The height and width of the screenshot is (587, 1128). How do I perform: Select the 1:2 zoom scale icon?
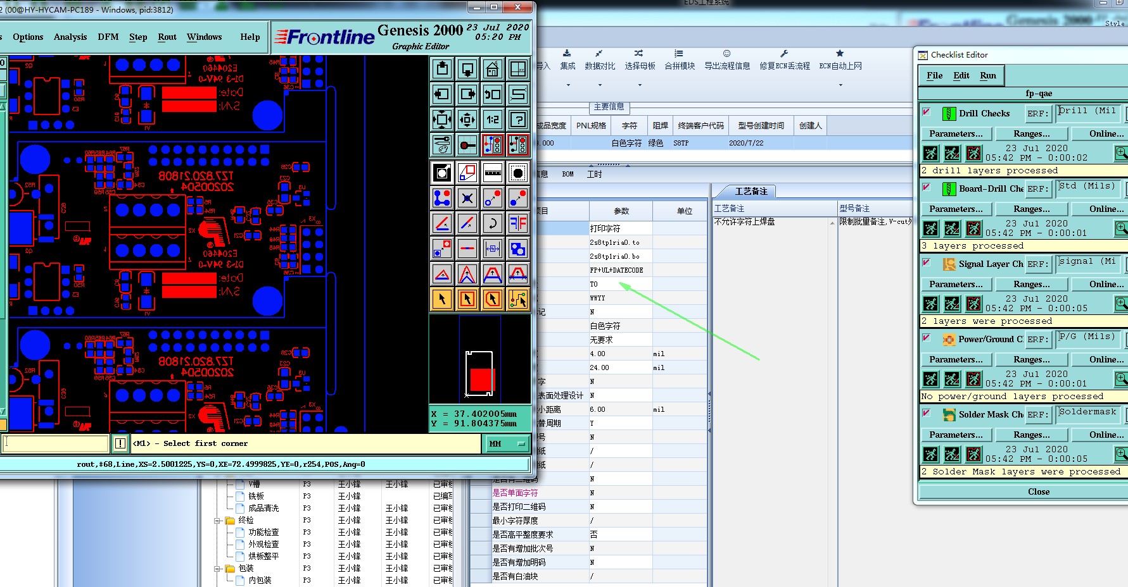tap(492, 119)
